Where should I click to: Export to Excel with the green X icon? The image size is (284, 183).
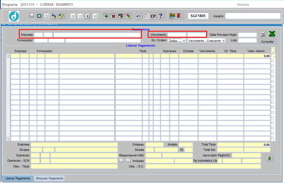click(x=272, y=34)
